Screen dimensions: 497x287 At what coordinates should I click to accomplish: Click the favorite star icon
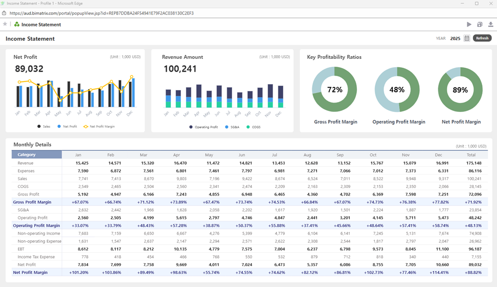5,24
